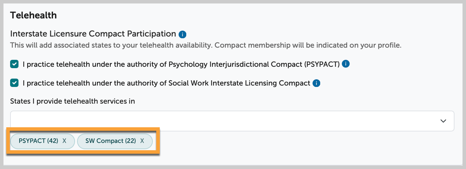Click the 'States I provide telehealth services in' label
This screenshot has height=169, width=466.
tap(73, 101)
